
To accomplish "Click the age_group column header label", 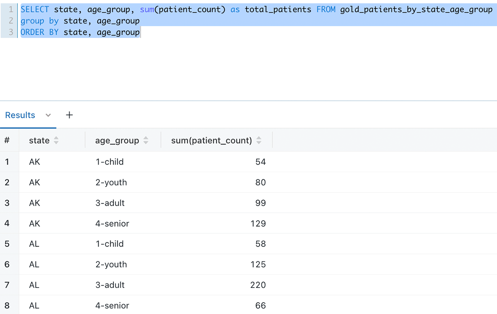I will click(x=117, y=141).
